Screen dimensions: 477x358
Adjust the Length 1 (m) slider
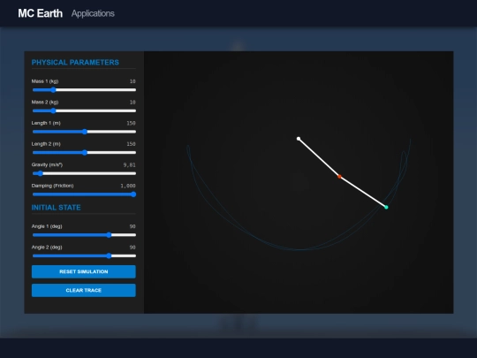[84, 132]
